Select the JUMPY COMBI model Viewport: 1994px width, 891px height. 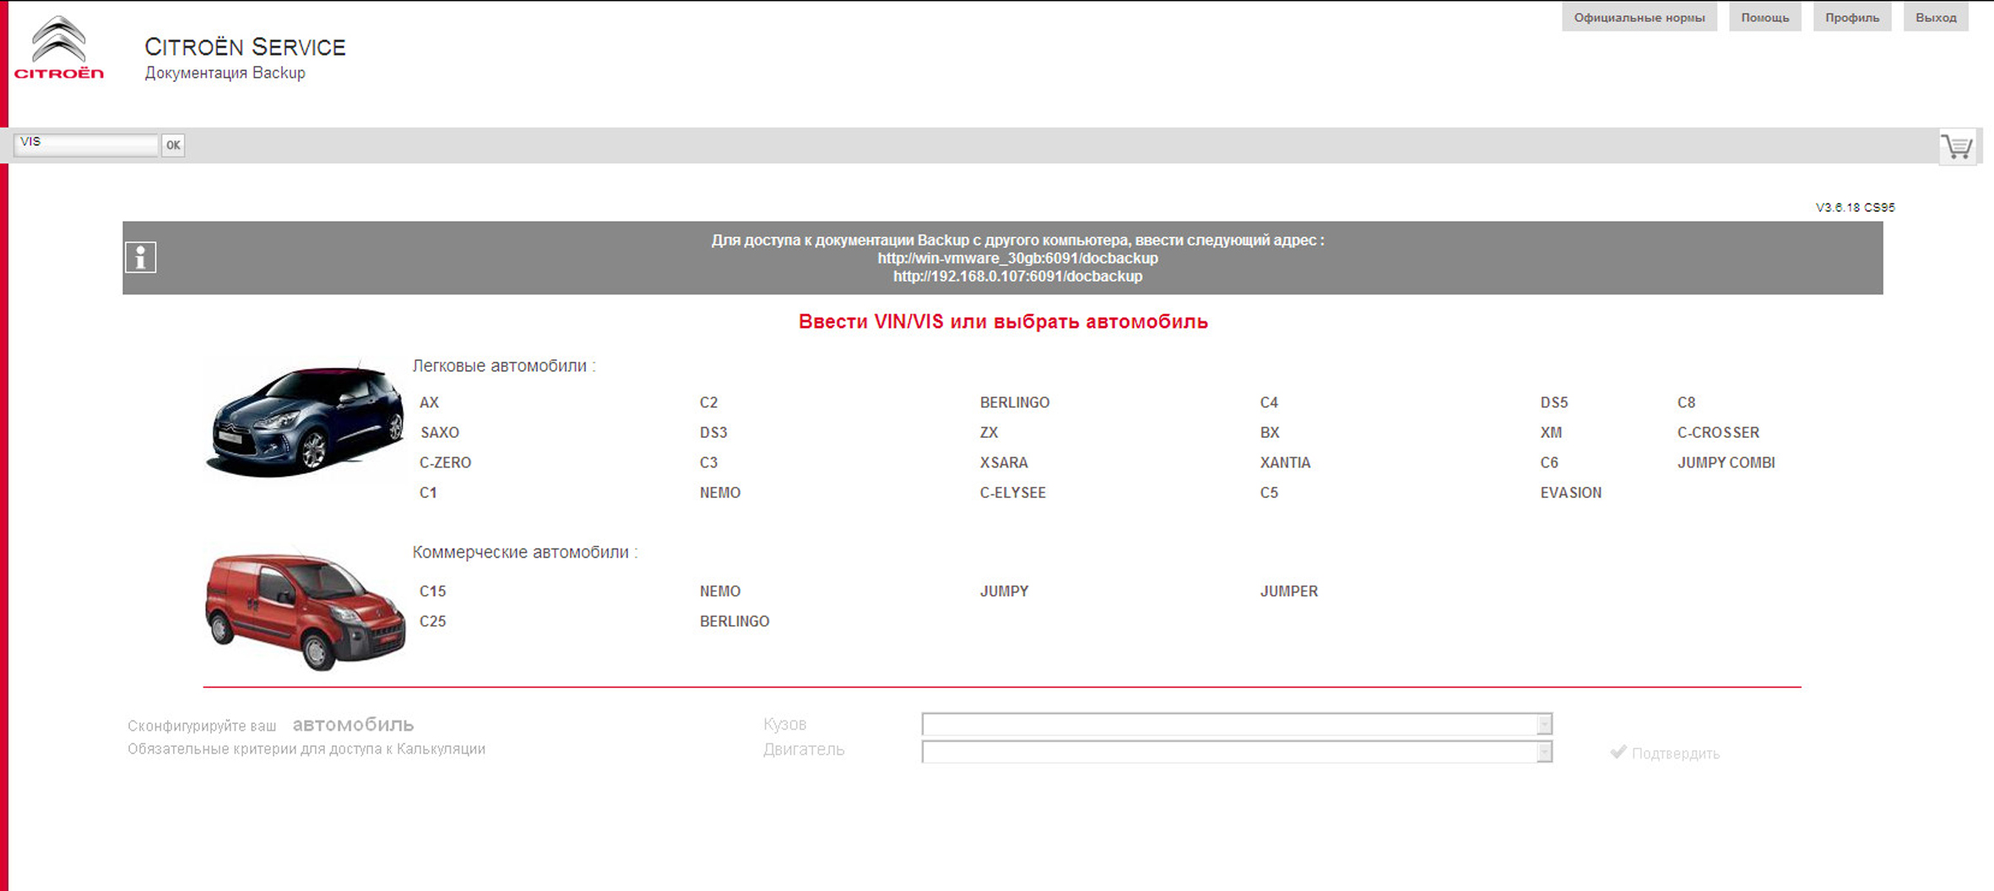[1726, 463]
